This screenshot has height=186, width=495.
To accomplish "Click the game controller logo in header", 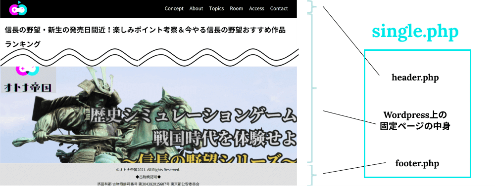I will 18,9.
